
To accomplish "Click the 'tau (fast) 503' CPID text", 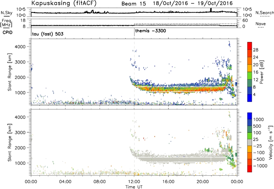I will point(48,34).
